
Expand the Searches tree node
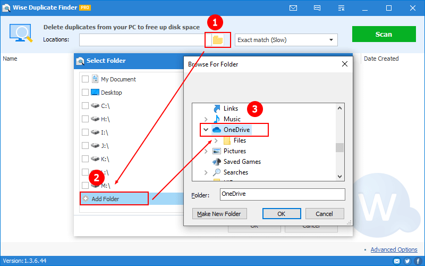coord(206,172)
